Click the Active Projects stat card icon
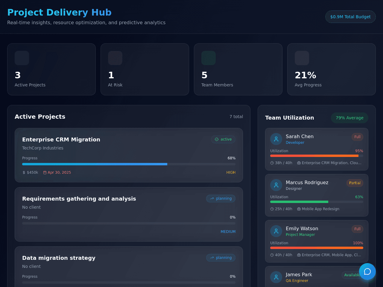Viewport: 383px width, 287px height. point(22,58)
